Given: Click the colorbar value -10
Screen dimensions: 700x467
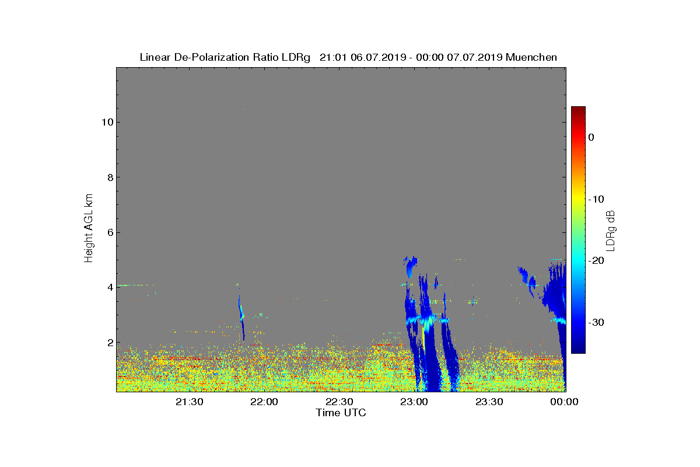Looking at the screenshot, I should click(596, 199).
